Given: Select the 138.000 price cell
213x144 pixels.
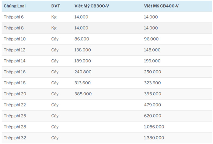Looking at the screenshot, I should 82,50.
